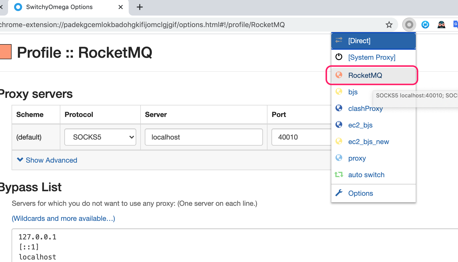Click the localhost server input field
Screen dimensions: 458x262
coord(204,137)
